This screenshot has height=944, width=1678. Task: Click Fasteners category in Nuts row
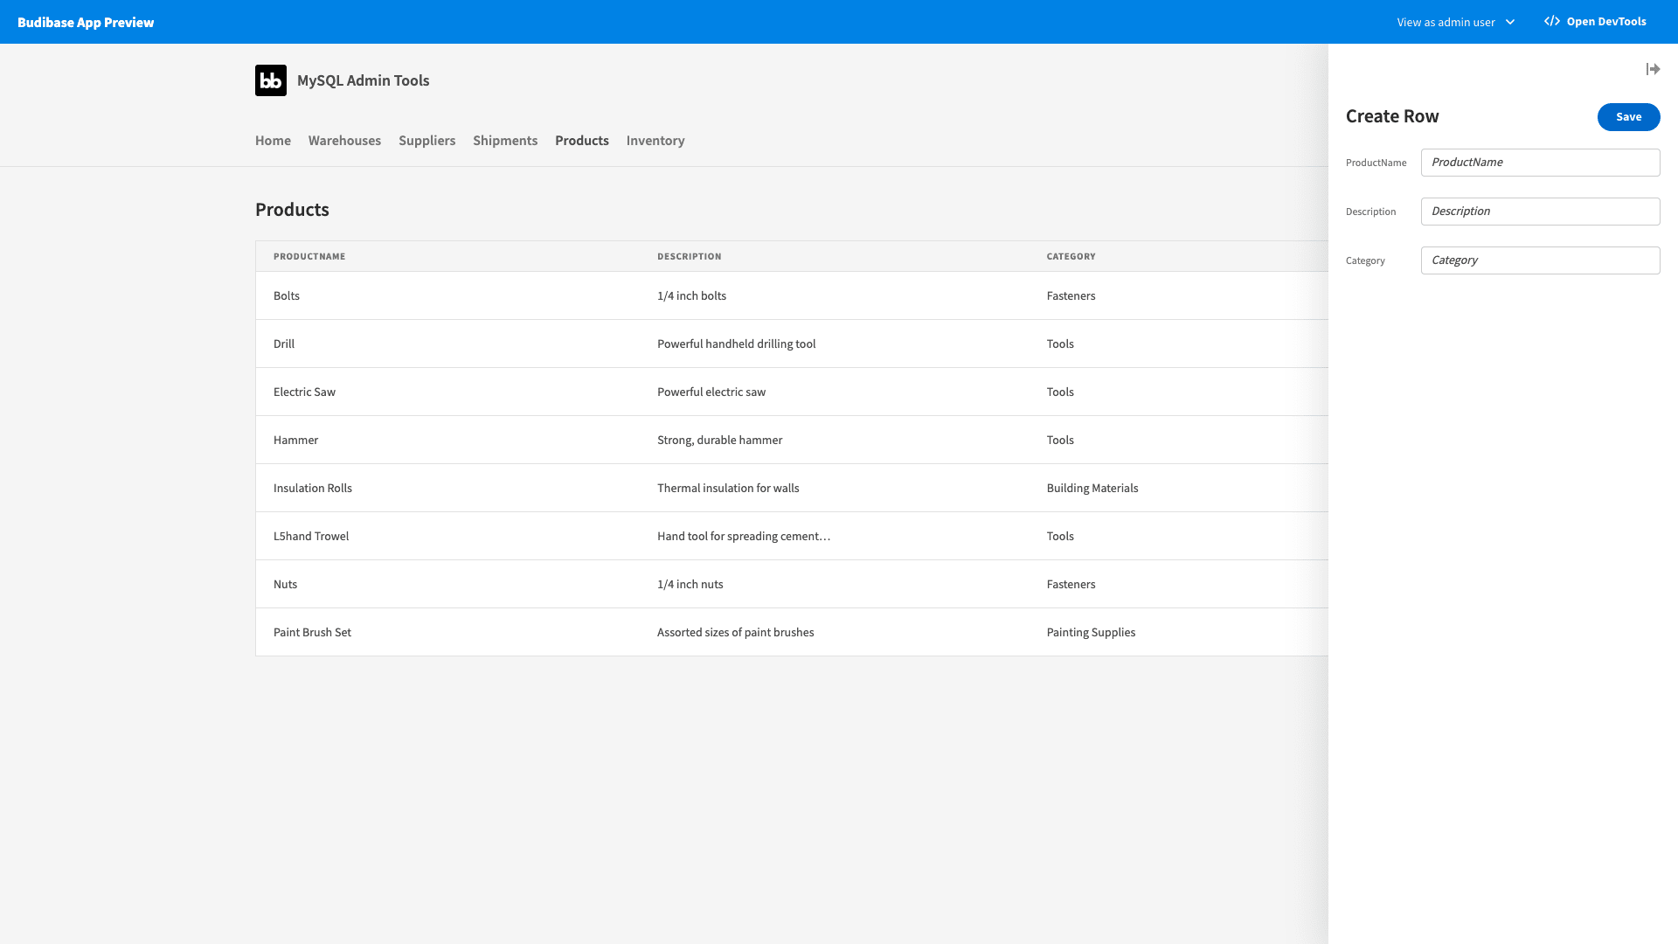pos(1071,584)
